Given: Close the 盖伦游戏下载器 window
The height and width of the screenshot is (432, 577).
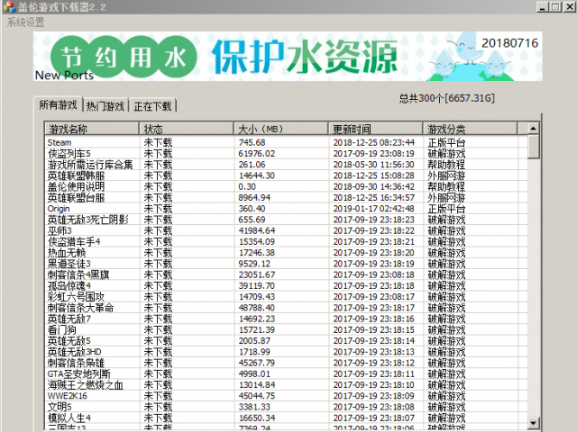Looking at the screenshot, I should [569, 6].
